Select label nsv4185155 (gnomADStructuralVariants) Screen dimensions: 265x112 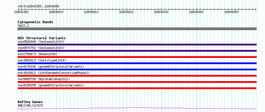pos(51,85)
